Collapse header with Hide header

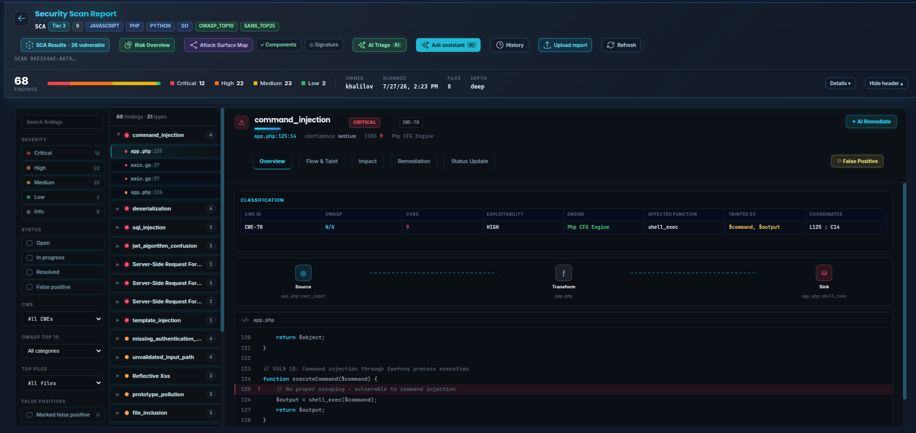tap(886, 83)
